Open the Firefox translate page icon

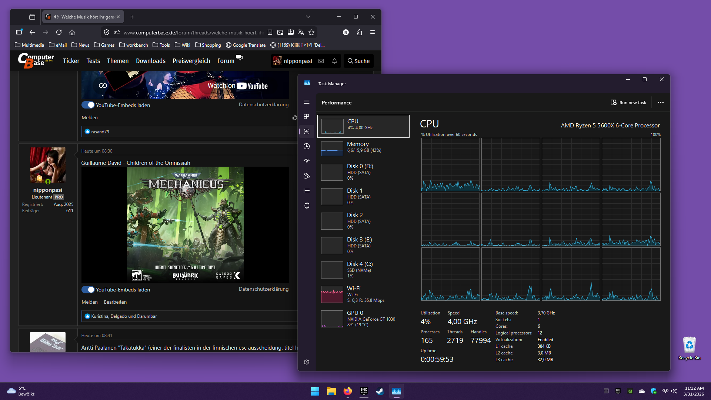click(301, 32)
